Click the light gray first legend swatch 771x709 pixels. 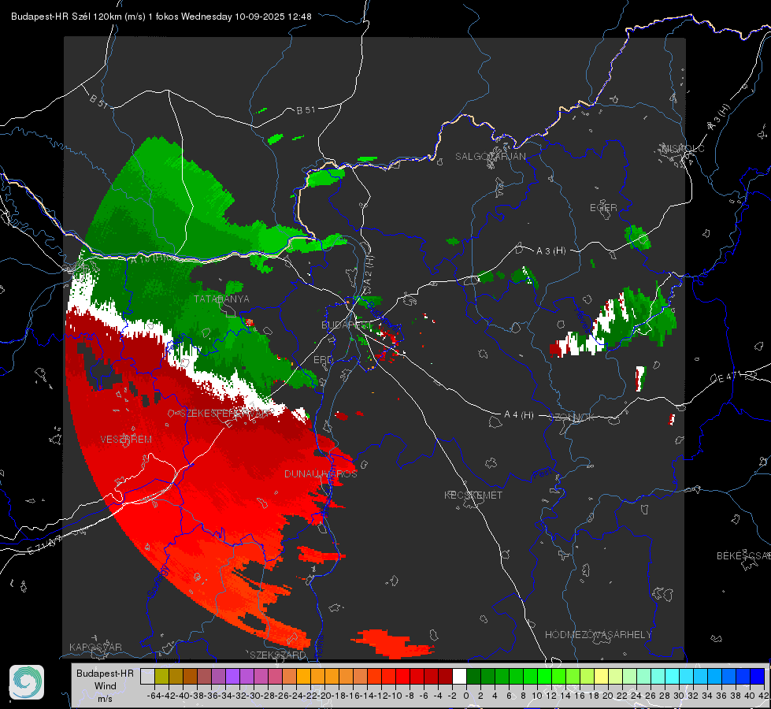click(147, 676)
